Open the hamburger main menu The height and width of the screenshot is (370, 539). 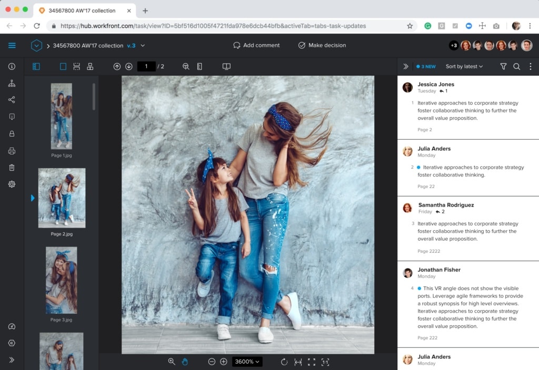[x=12, y=45]
